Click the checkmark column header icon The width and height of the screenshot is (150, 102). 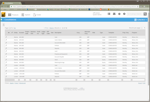coord(12,32)
